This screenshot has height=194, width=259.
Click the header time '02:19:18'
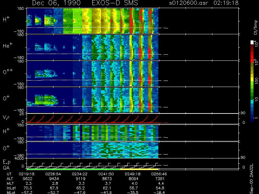coord(226,3)
